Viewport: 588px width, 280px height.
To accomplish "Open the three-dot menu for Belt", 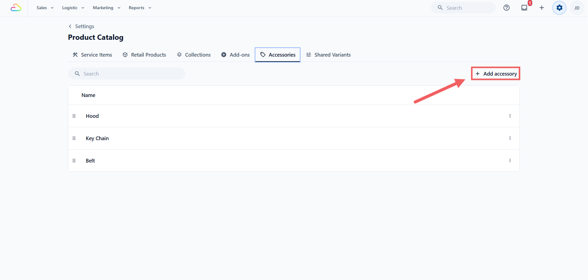I will [510, 161].
